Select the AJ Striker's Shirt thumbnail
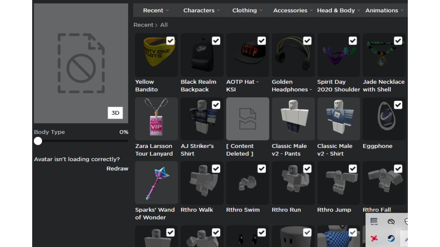 click(202, 119)
